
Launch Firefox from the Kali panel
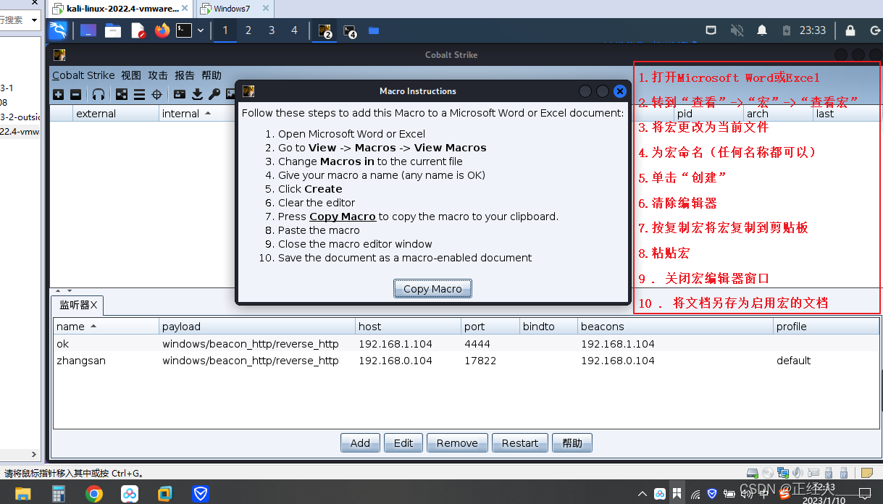(162, 30)
